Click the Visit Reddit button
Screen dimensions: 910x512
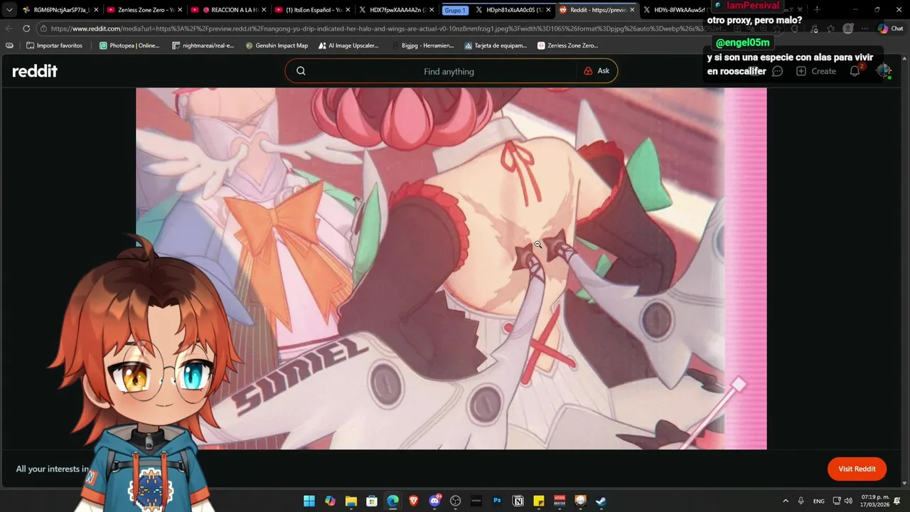pos(857,469)
